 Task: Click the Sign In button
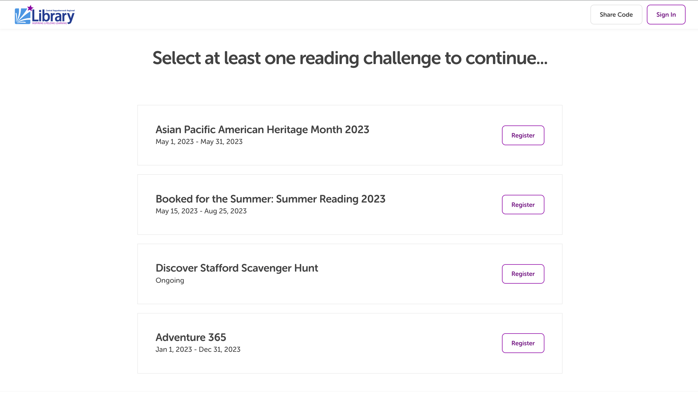(666, 15)
